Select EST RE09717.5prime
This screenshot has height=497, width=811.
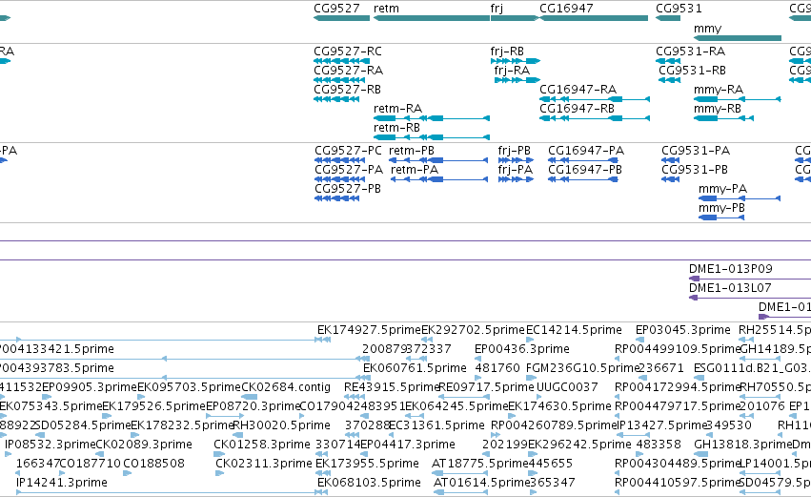486,387
